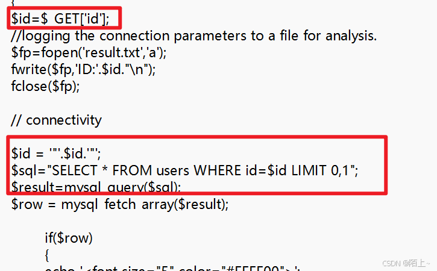Click the fclose($fp) line
The width and height of the screenshot is (437, 271).
(45, 86)
